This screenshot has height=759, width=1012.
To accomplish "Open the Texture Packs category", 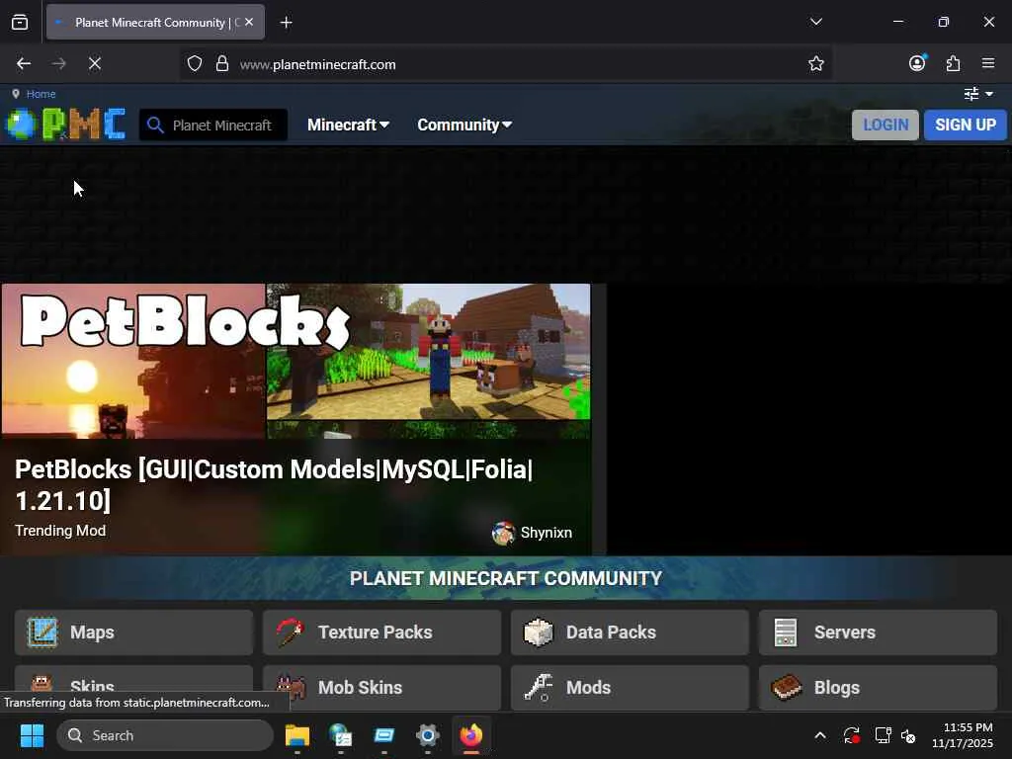I will (381, 632).
